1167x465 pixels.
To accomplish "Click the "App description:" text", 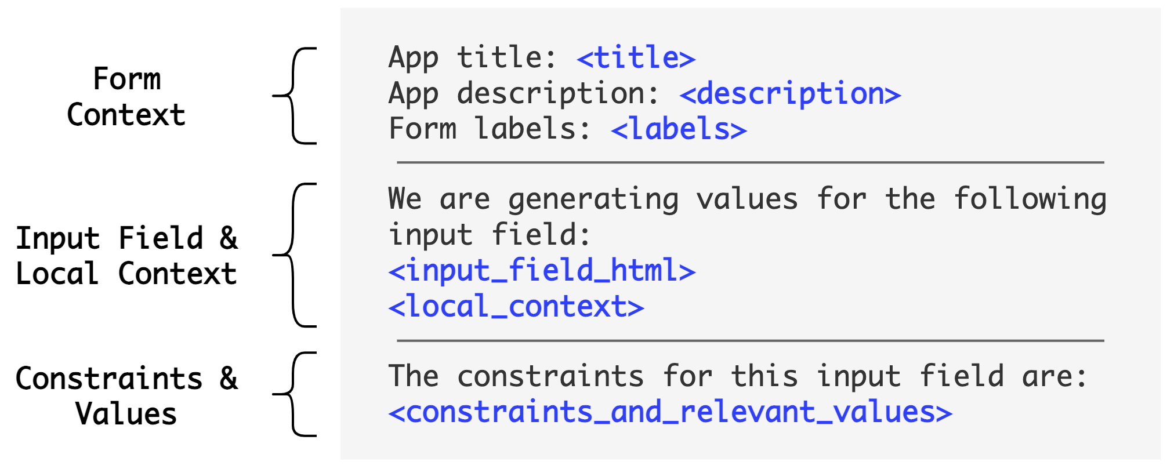I will tap(523, 94).
